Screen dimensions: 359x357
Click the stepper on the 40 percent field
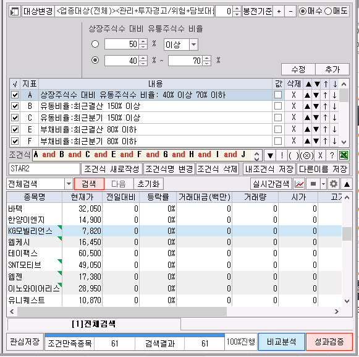(143, 61)
